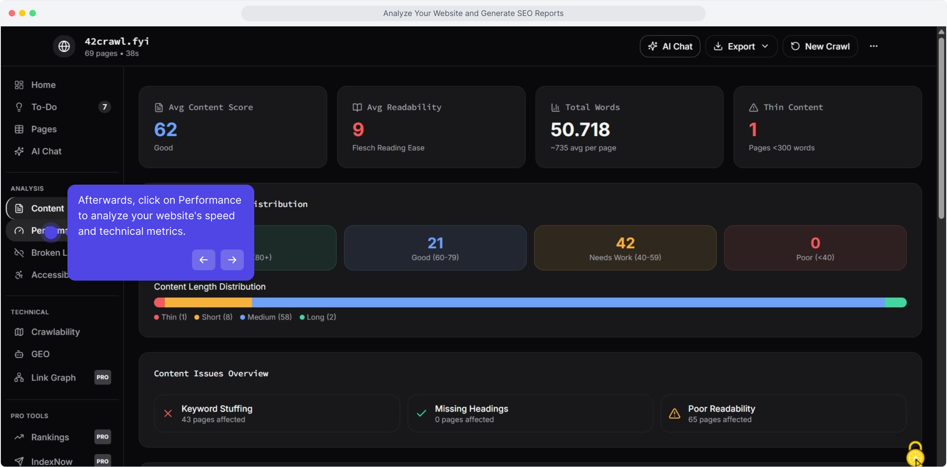Go to next tour step arrow
The width and height of the screenshot is (947, 467).
pos(232,260)
